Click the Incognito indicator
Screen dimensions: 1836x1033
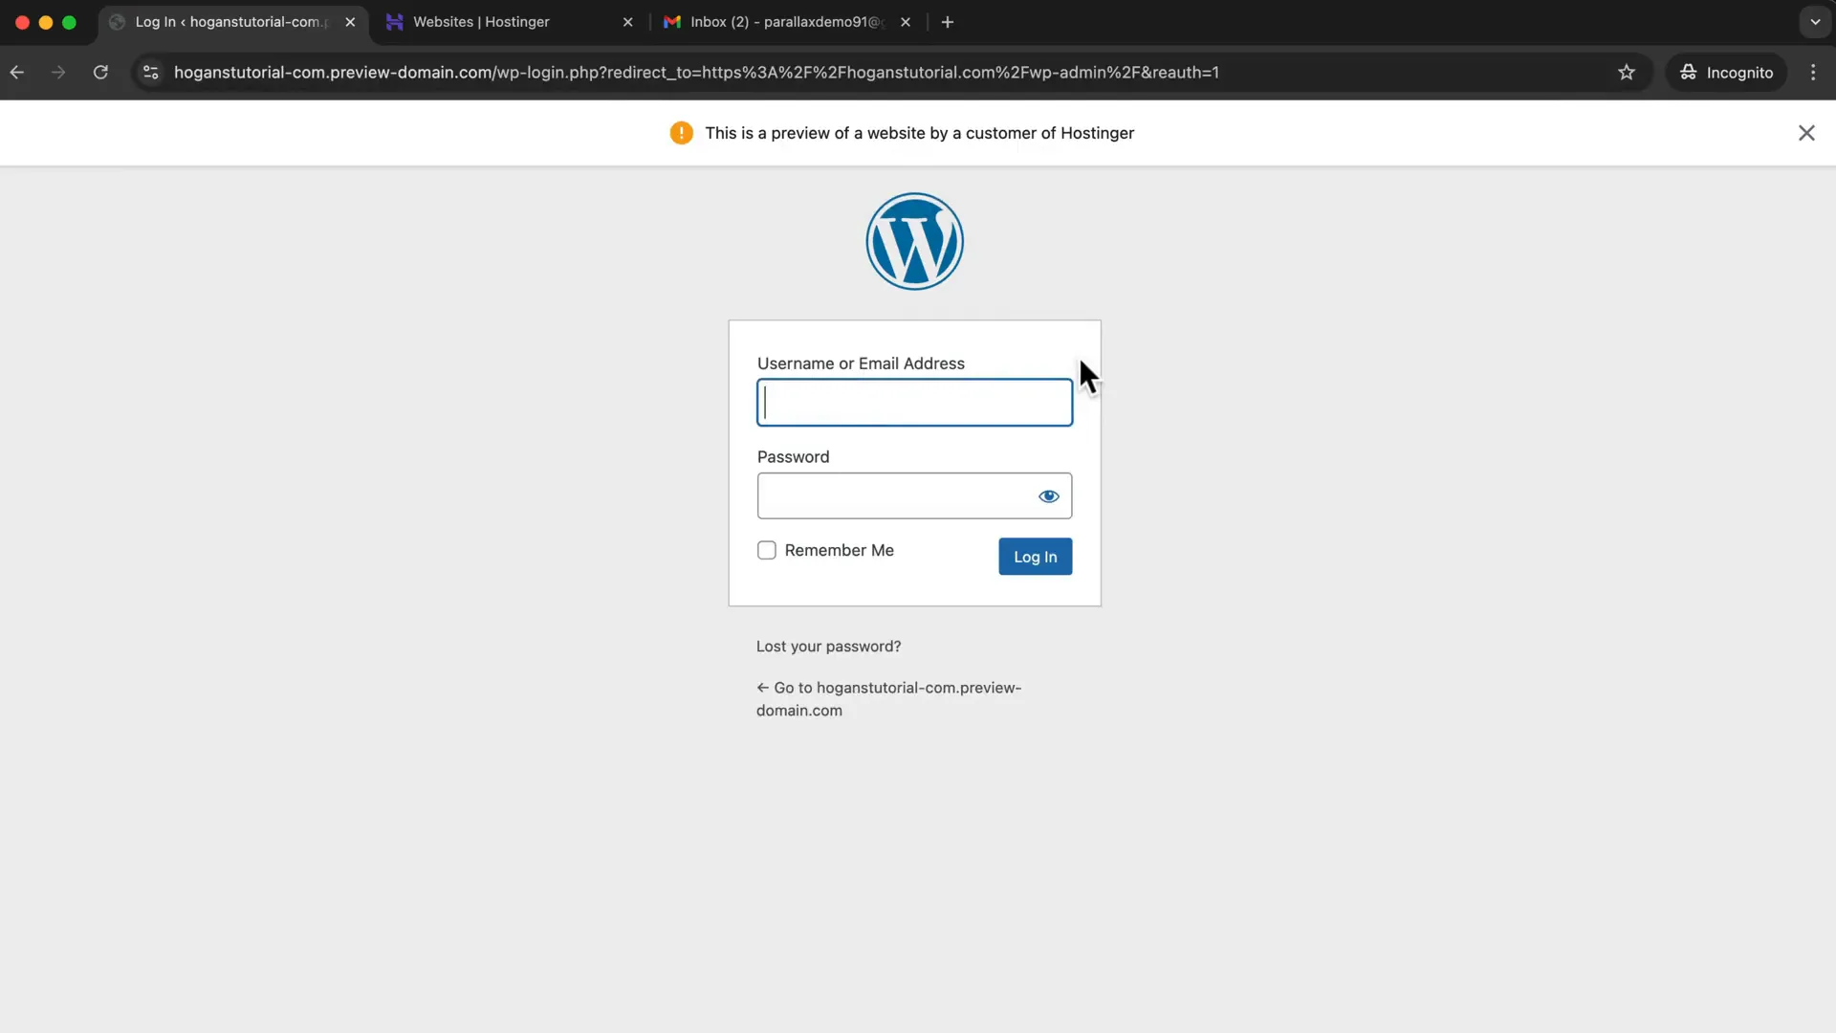coord(1726,73)
